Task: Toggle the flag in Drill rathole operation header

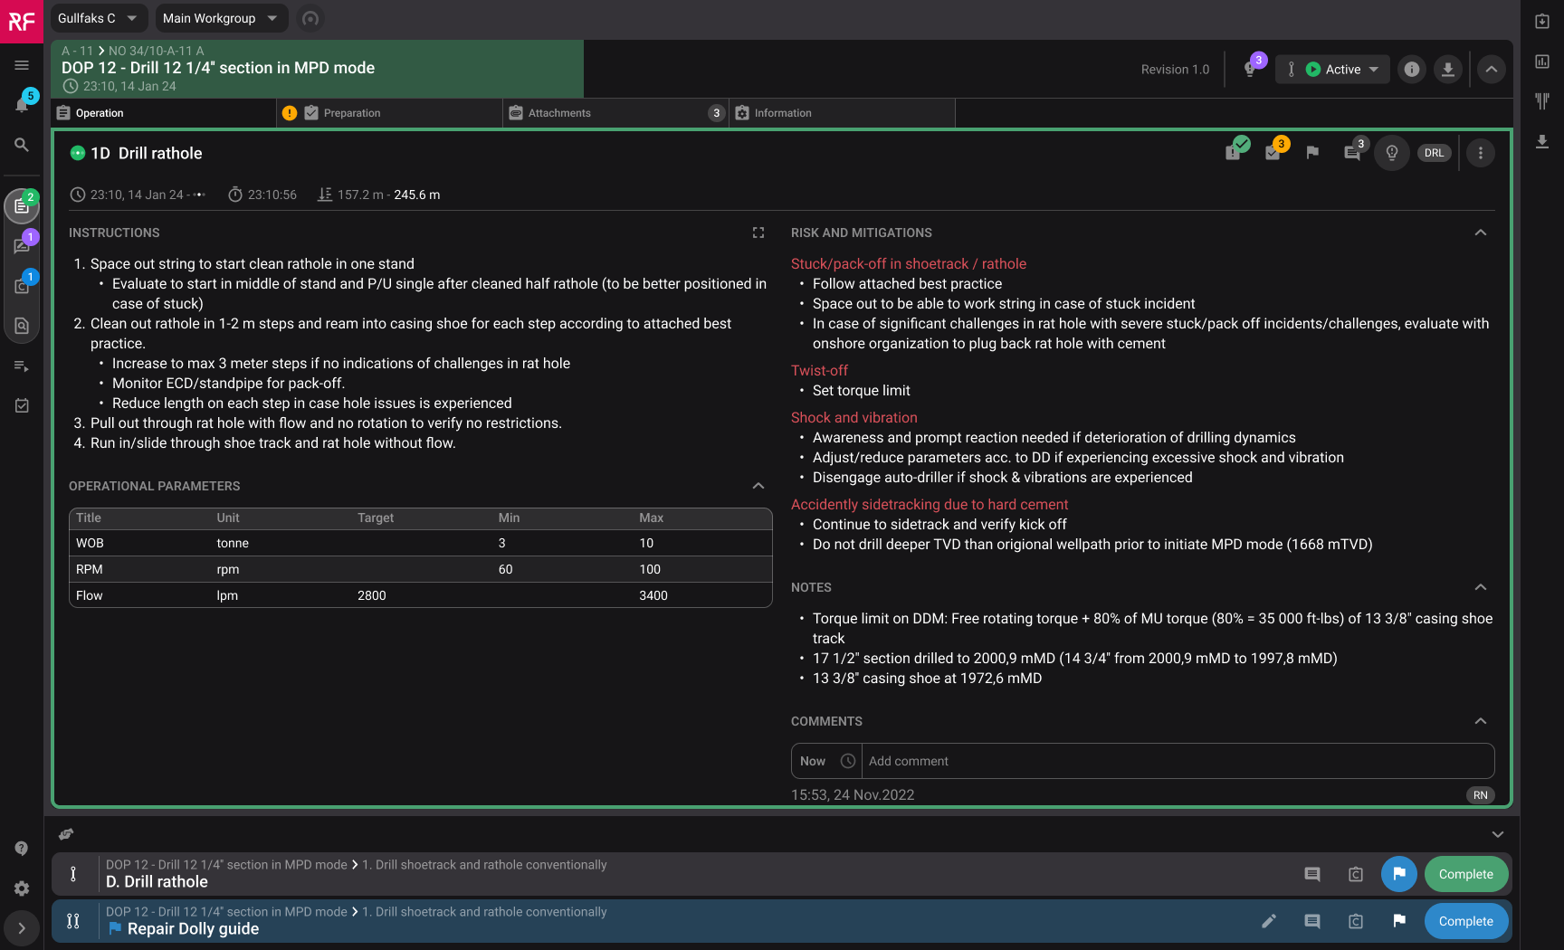Action: click(1312, 153)
